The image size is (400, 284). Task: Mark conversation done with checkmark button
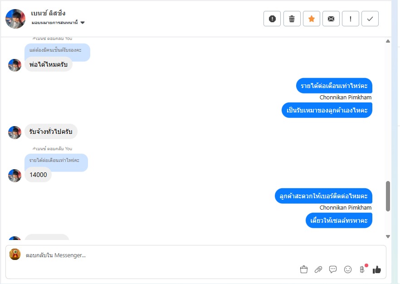370,19
